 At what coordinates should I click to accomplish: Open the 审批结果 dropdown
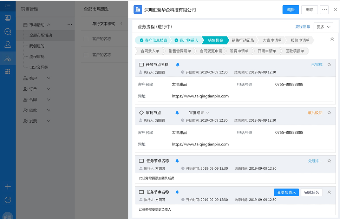(x=199, y=113)
